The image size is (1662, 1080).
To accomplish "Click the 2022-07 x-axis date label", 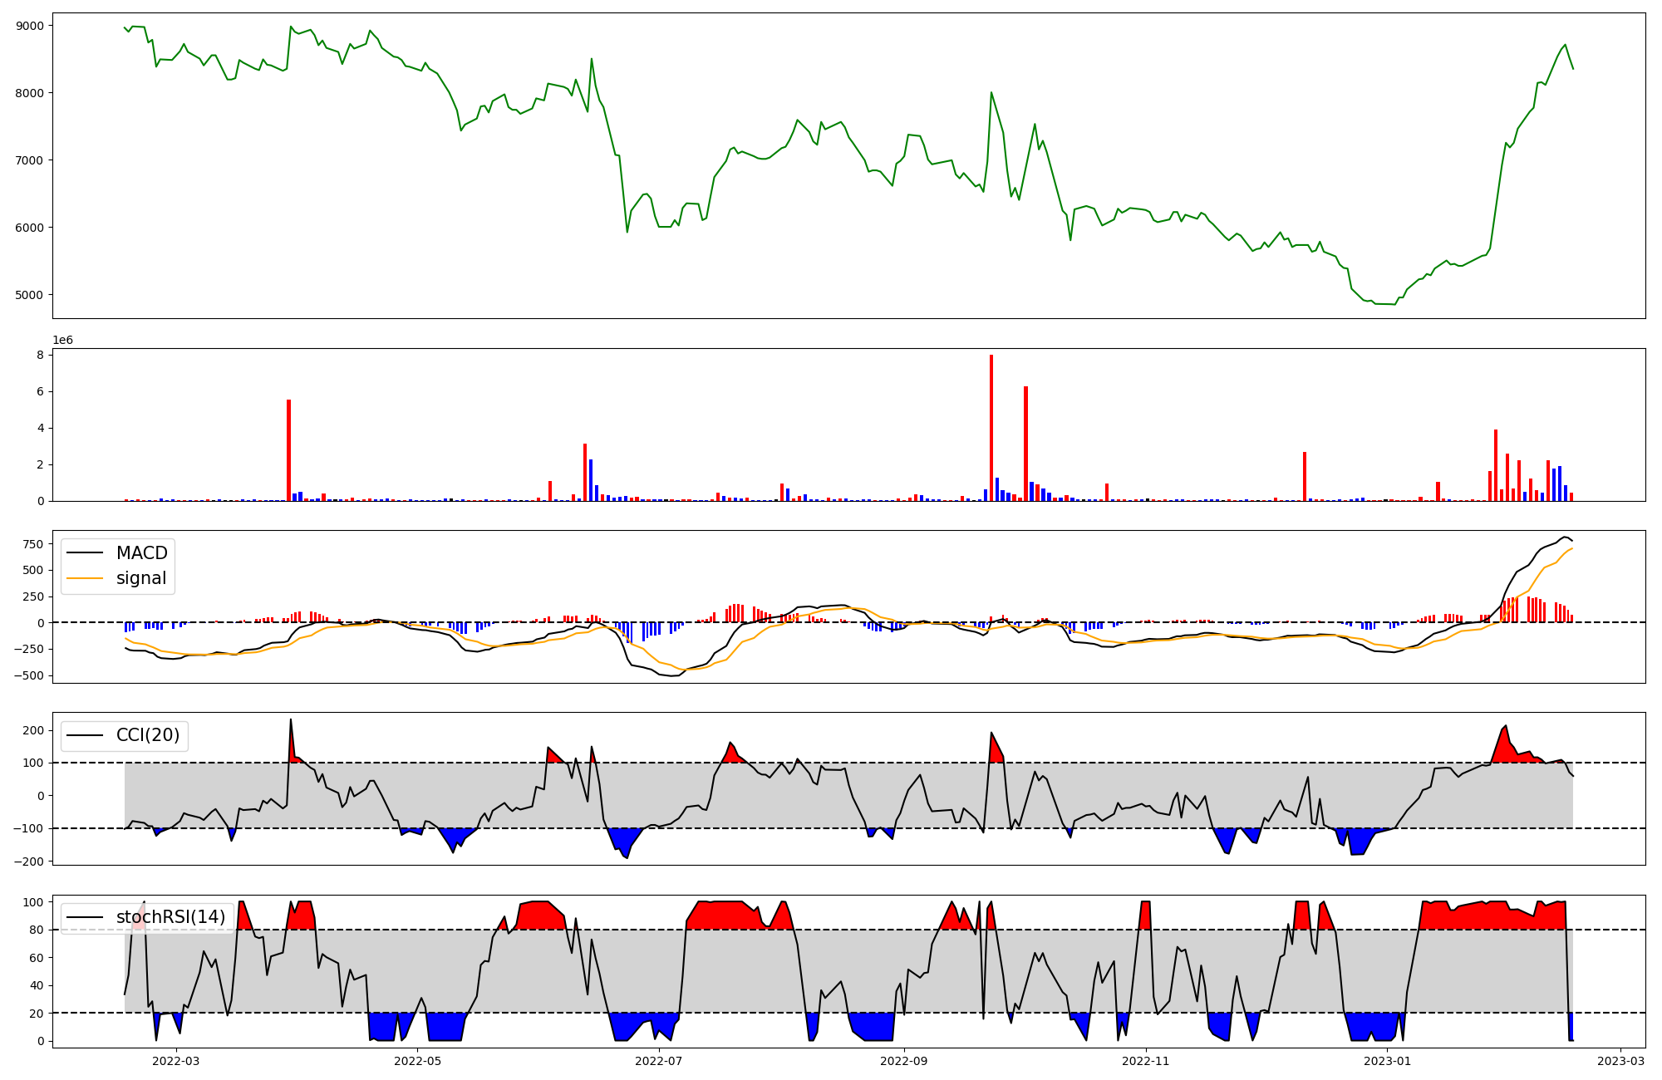I will 659,1061.
